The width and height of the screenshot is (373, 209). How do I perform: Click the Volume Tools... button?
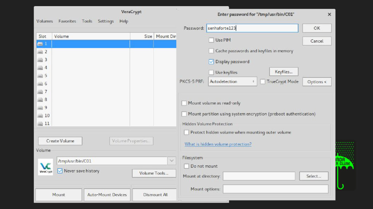(154, 173)
